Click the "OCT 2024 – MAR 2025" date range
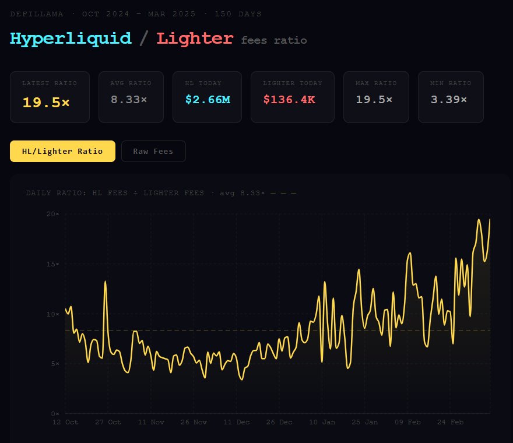The image size is (513, 443). coord(139,14)
